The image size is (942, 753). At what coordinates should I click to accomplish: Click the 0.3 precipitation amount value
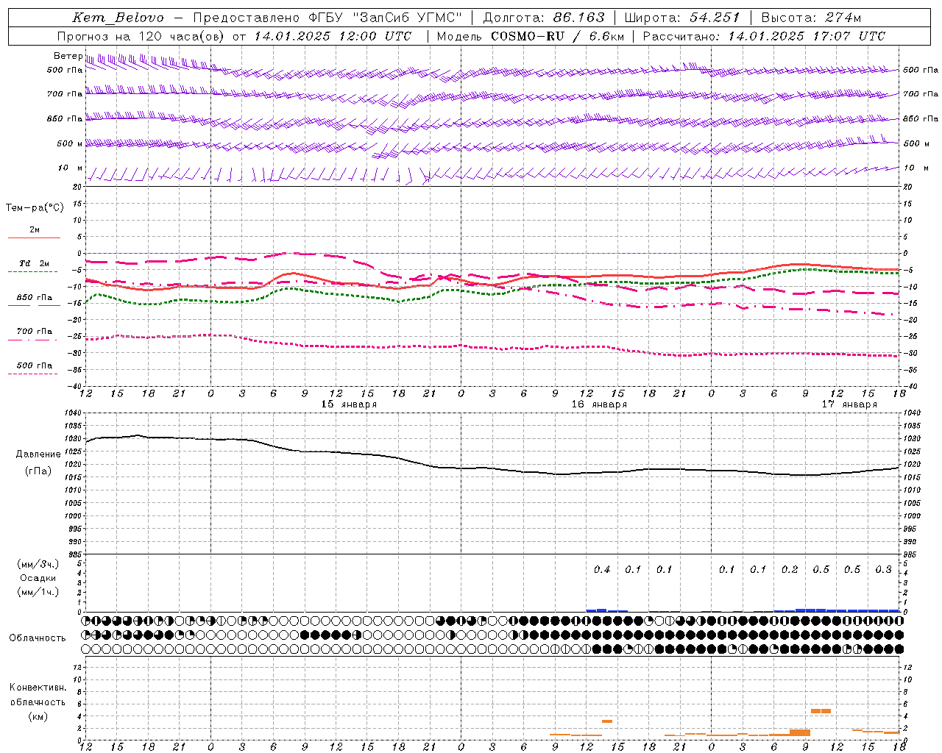883,570
